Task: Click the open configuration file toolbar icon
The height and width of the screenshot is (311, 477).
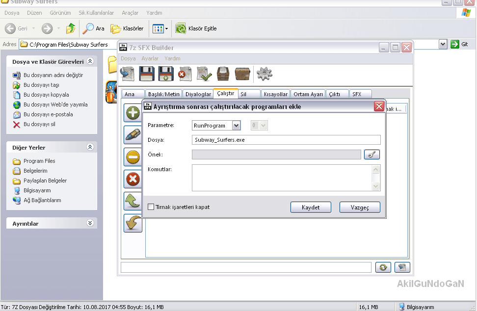Action: [x=128, y=74]
